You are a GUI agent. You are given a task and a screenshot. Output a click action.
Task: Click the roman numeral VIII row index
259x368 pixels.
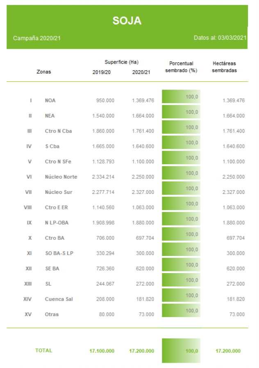[28, 207]
